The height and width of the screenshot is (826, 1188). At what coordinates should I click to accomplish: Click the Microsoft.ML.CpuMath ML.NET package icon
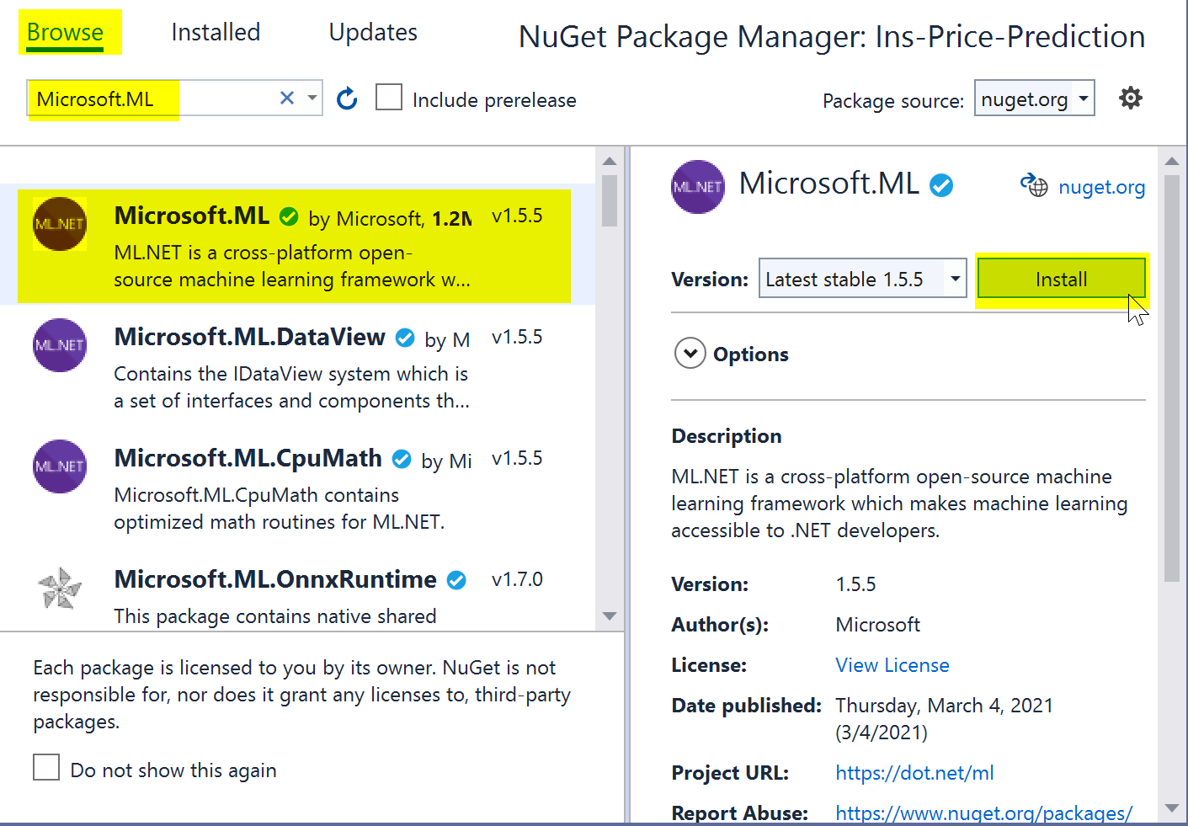pos(60,466)
